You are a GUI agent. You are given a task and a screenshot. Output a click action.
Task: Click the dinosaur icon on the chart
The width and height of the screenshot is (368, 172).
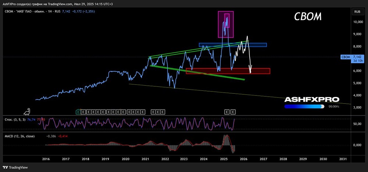tap(27, 112)
